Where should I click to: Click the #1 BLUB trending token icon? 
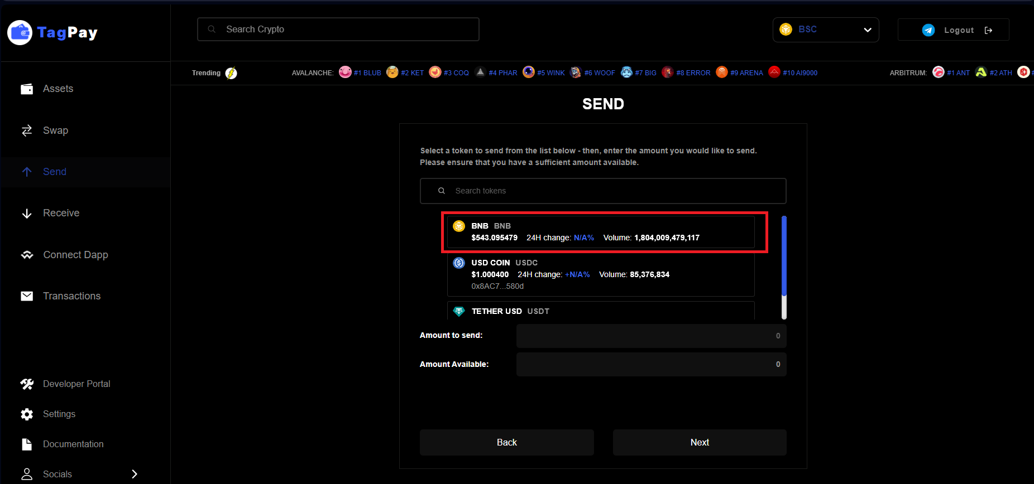point(345,72)
